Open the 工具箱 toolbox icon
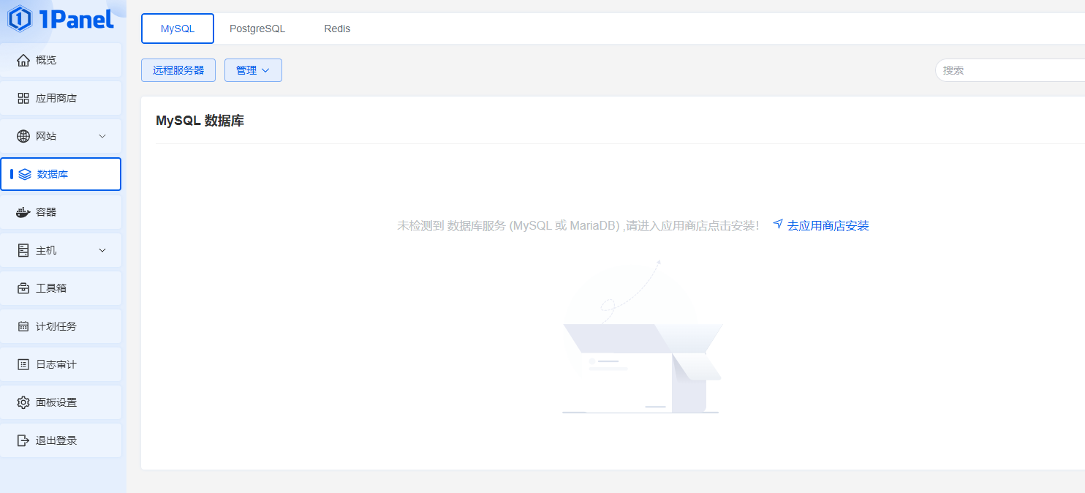Viewport: 1085px width, 493px height. [x=23, y=288]
